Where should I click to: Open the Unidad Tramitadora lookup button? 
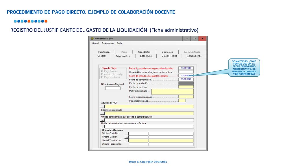(127, 141)
